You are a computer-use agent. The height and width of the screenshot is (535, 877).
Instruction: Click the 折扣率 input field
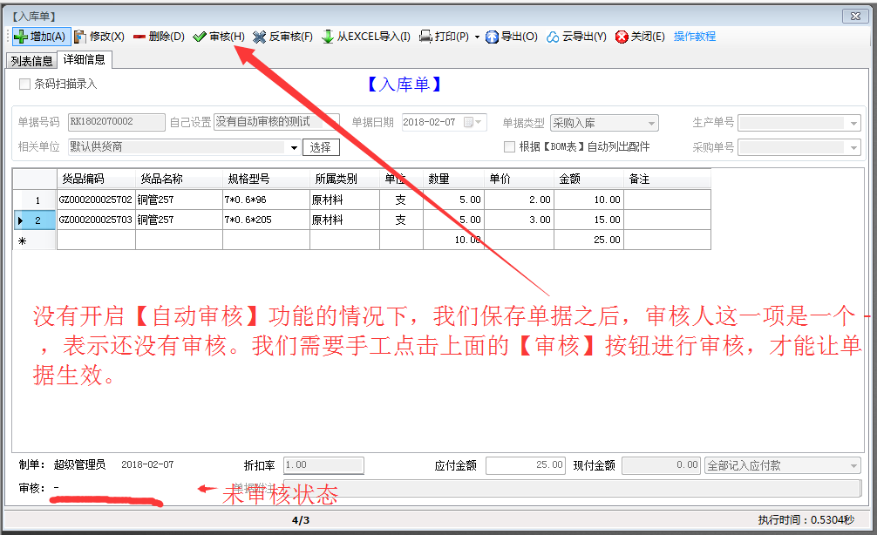coord(323,465)
